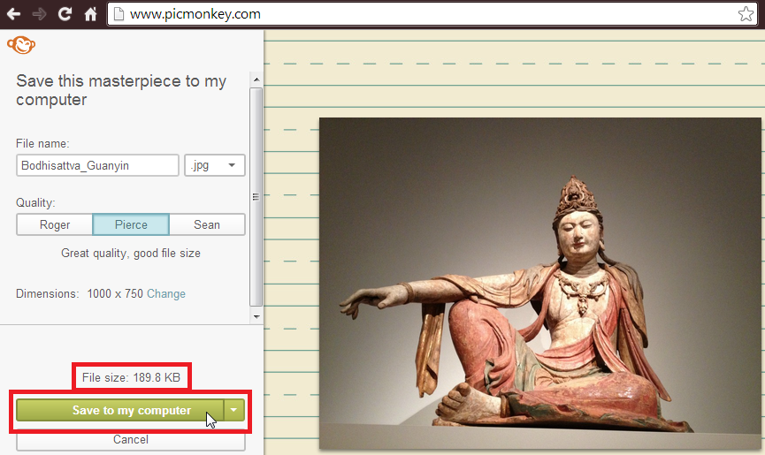Select Sean quality option
765x455 pixels.
[x=207, y=224]
